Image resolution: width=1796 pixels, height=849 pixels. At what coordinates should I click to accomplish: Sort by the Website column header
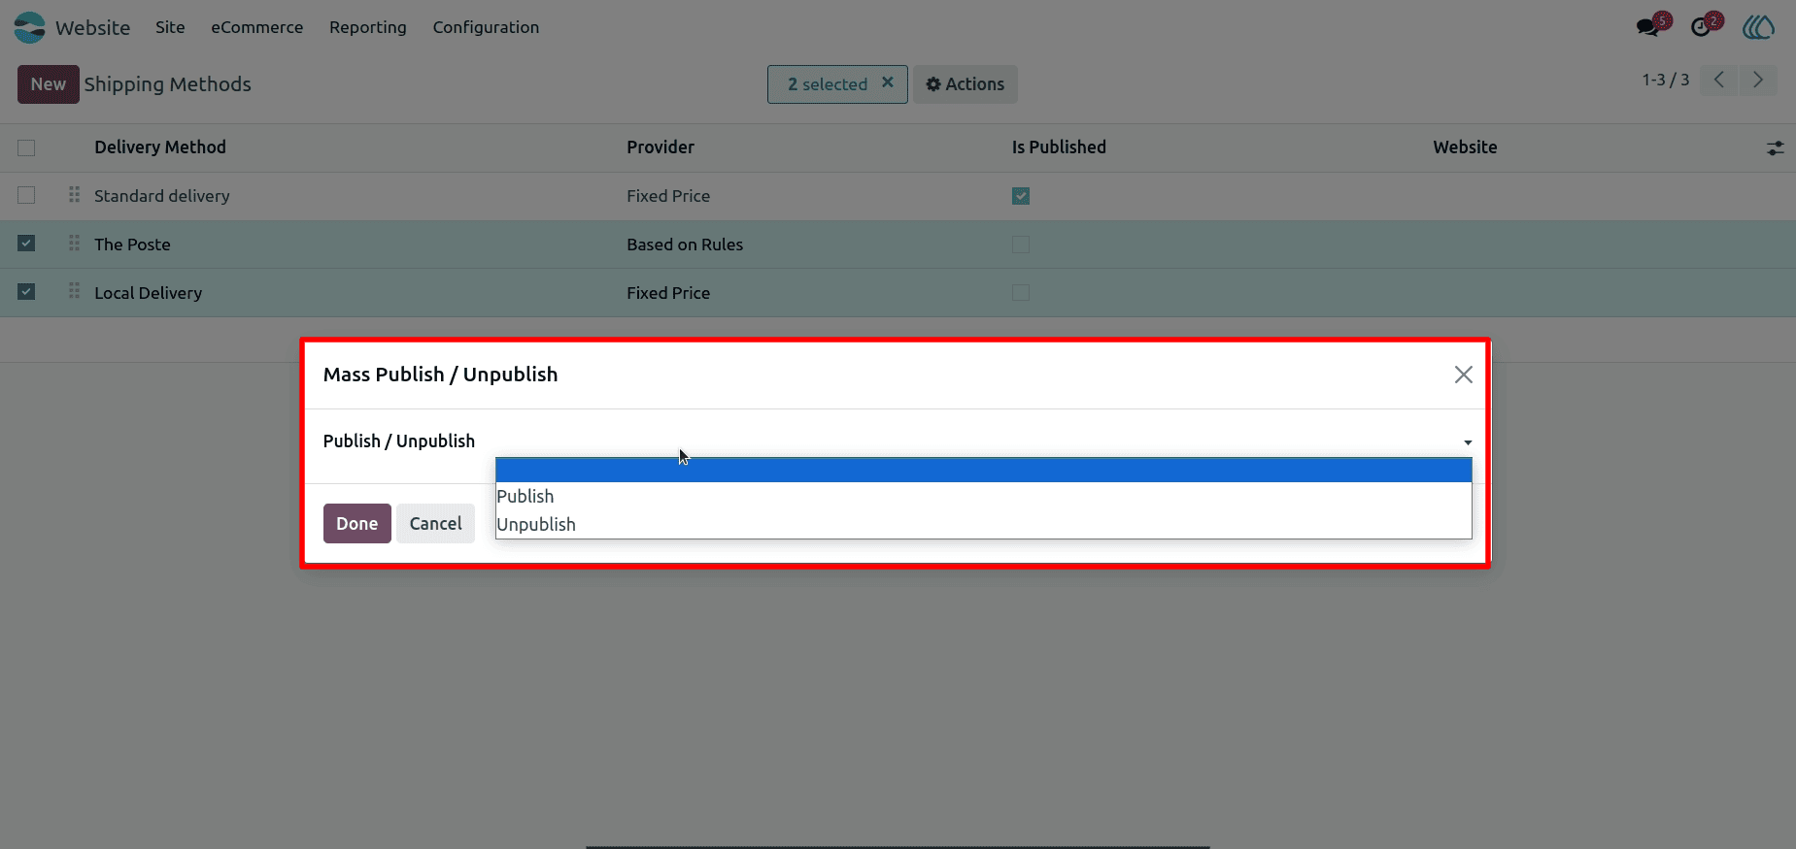[x=1465, y=147]
